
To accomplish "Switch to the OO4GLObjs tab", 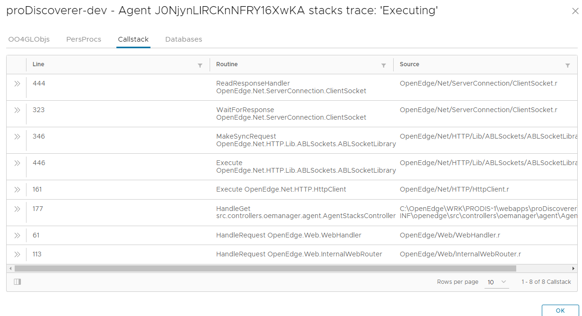I will point(29,39).
